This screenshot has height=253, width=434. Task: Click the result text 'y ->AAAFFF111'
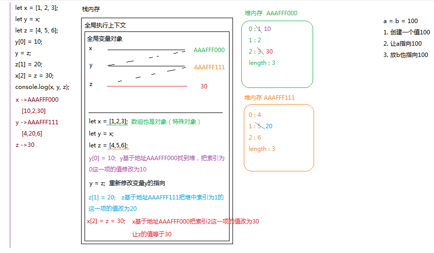[37, 122]
